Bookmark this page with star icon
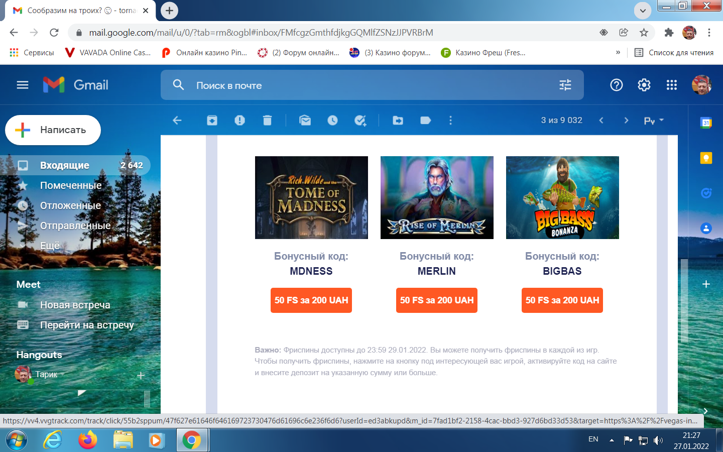This screenshot has height=452, width=723. coord(644,33)
